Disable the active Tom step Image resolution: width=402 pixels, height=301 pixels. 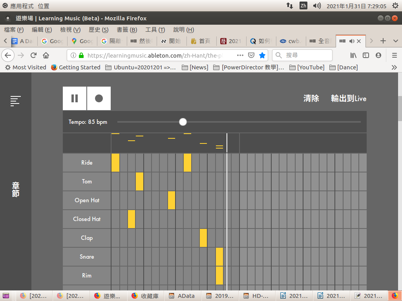tap(139, 181)
